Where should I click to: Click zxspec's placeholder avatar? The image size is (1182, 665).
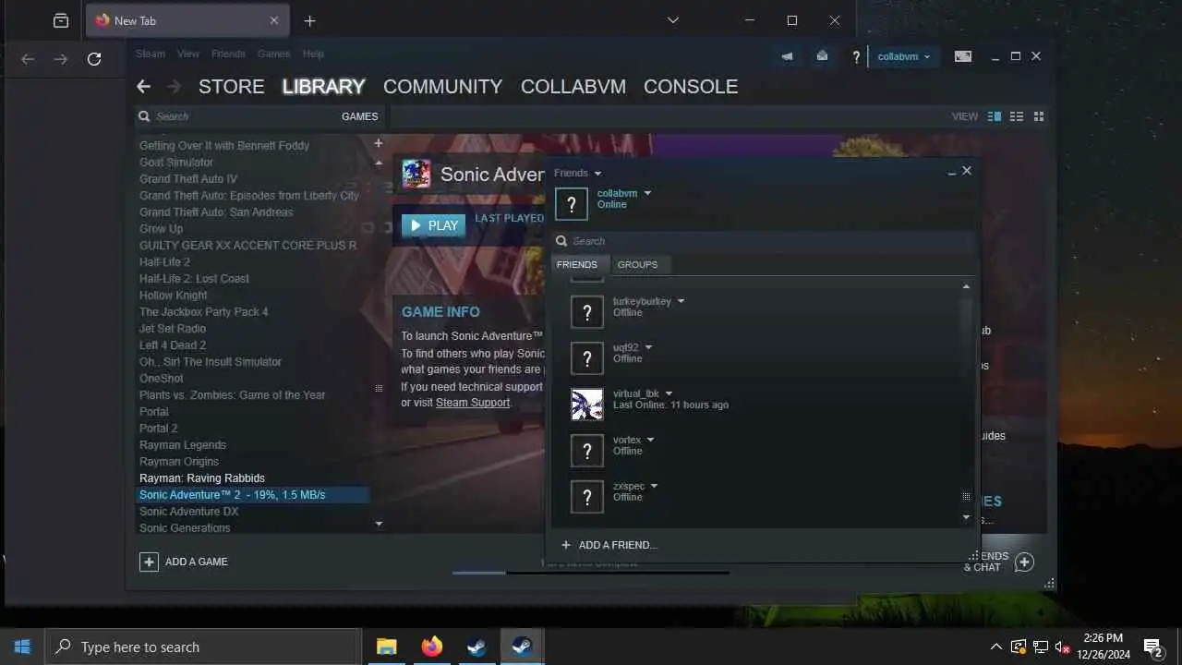click(586, 497)
